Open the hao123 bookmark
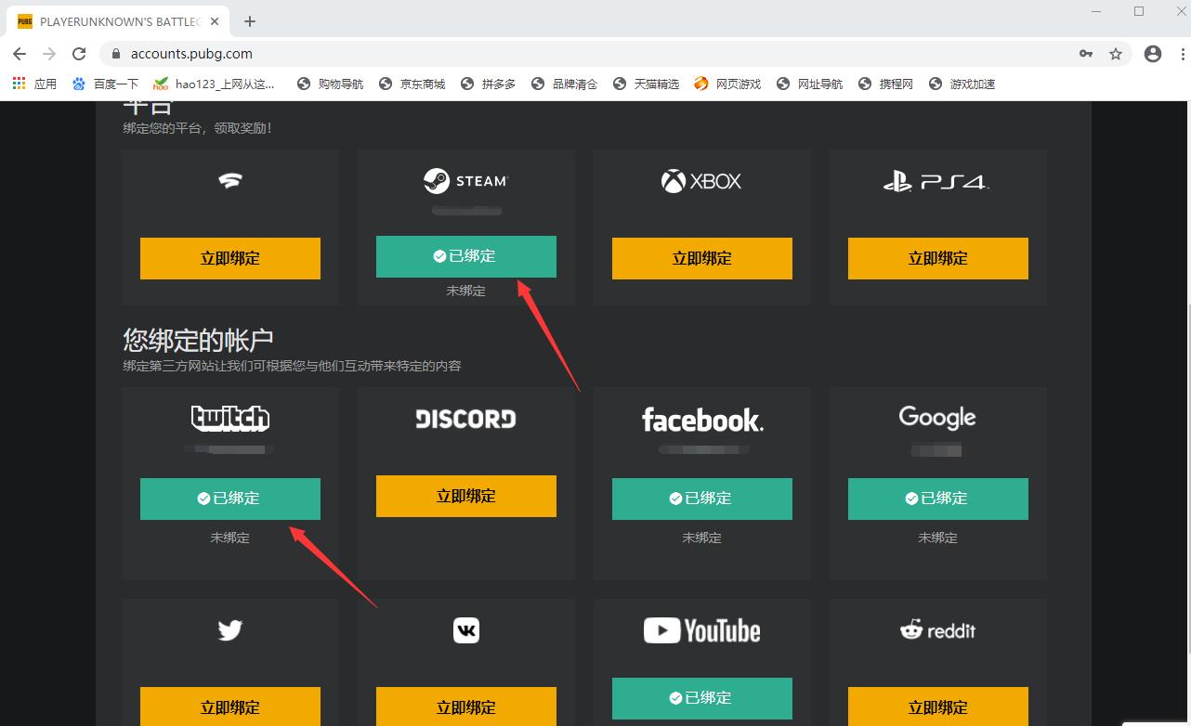This screenshot has height=726, width=1191. tap(215, 84)
